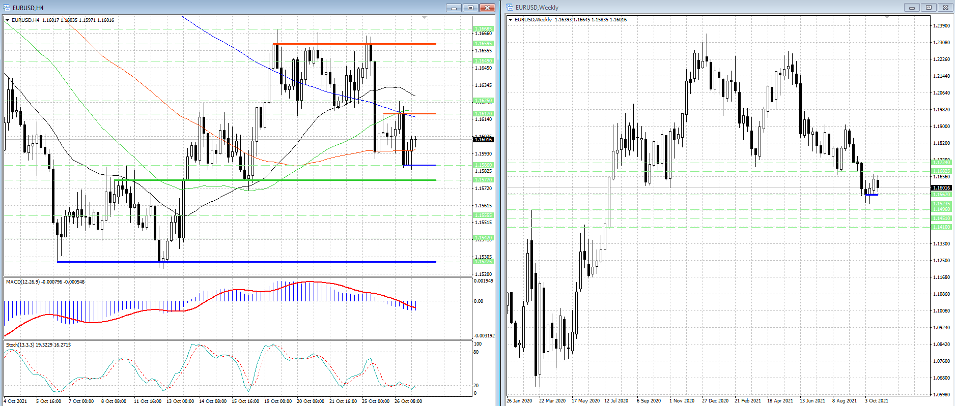The image size is (955, 406).
Task: Click the chart shift marker on the H4 chart
Action: tap(425, 18)
